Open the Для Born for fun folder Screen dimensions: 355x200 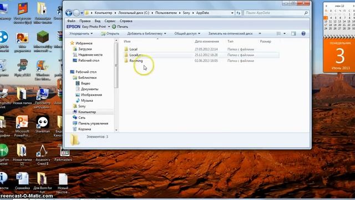coord(42,183)
